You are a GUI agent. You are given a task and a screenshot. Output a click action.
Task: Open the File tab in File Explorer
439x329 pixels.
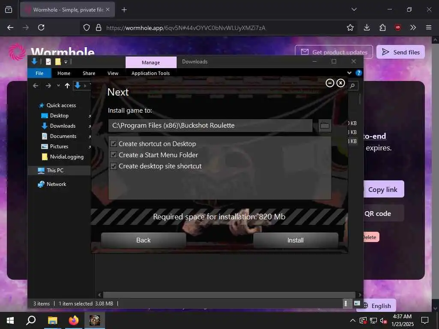coord(39,73)
